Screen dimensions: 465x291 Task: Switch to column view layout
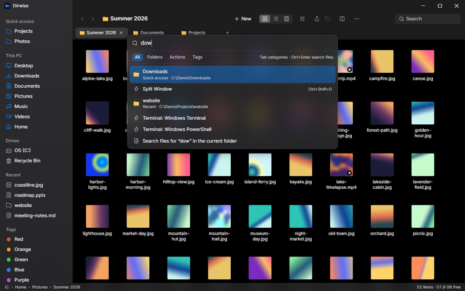(287, 19)
